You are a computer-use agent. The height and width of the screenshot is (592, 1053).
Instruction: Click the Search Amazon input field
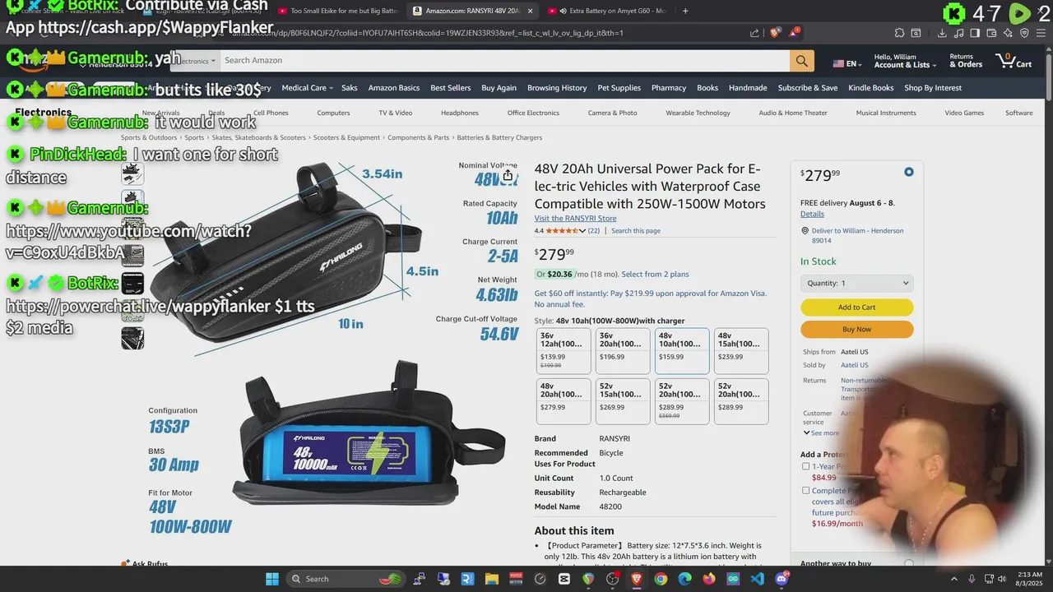(x=504, y=61)
